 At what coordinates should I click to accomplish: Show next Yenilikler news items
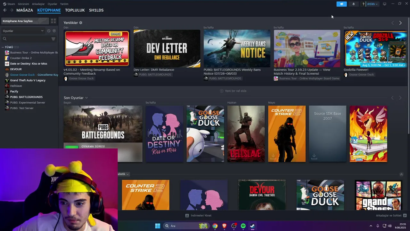[x=400, y=23]
